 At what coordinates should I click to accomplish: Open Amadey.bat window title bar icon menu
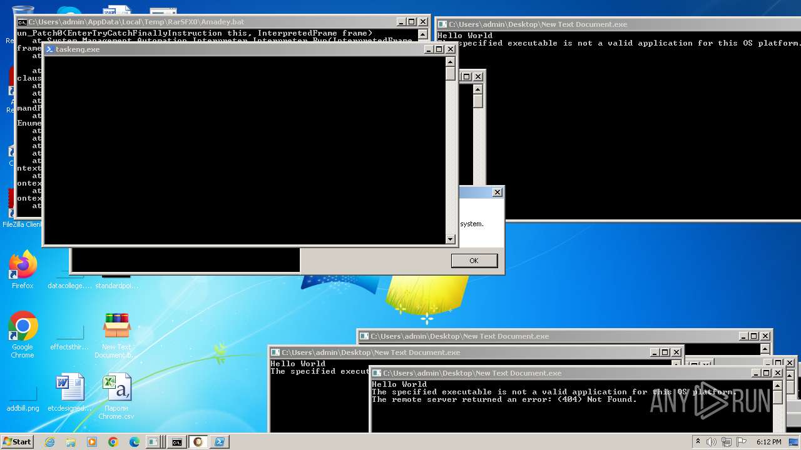pyautogui.click(x=22, y=22)
